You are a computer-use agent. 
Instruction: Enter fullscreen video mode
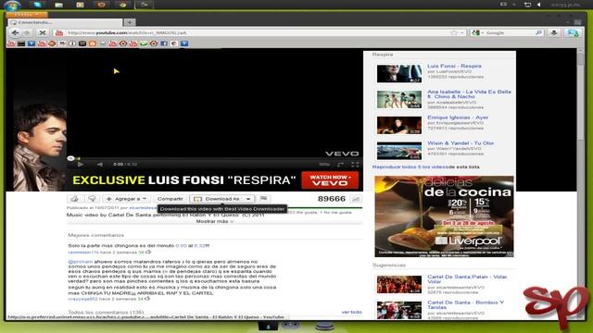[355, 165]
